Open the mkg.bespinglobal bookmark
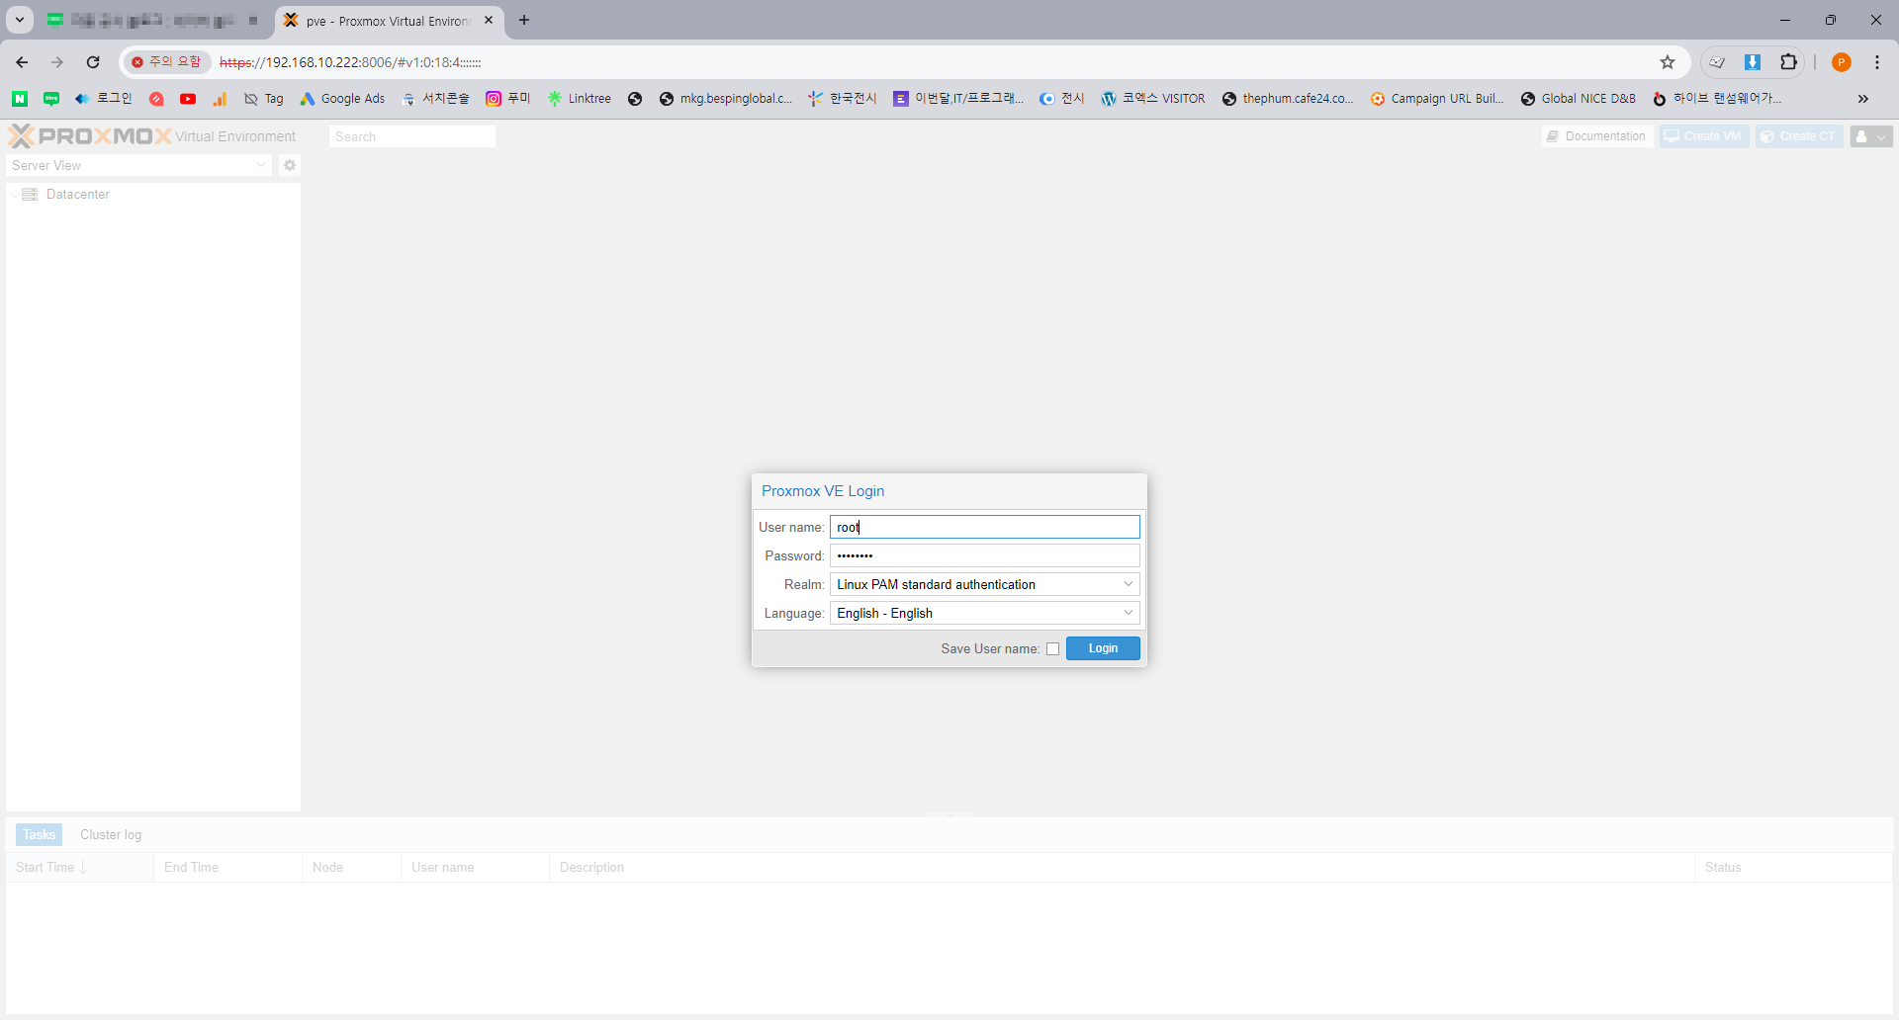 (726, 99)
